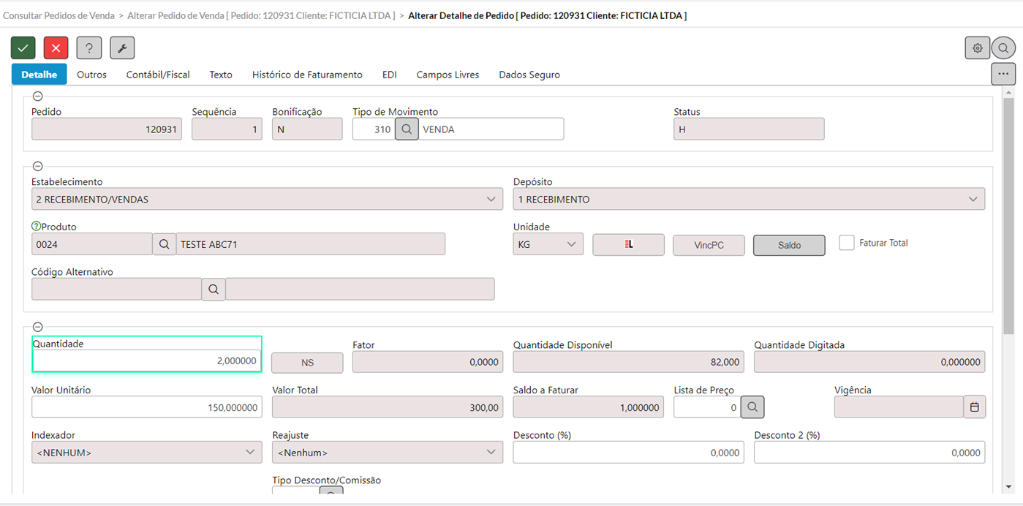Switch to the Contábil/Fiscal tab
1023x506 pixels.
158,75
